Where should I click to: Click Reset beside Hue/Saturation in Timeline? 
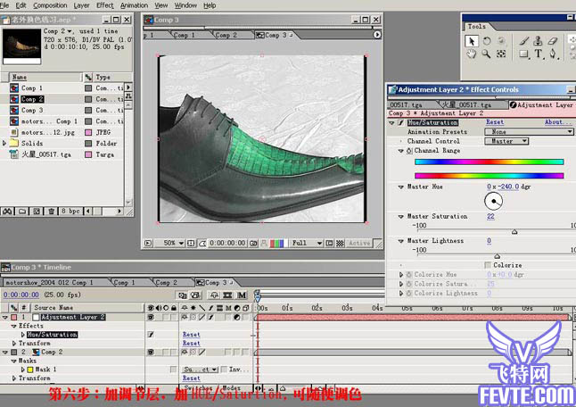coord(191,335)
